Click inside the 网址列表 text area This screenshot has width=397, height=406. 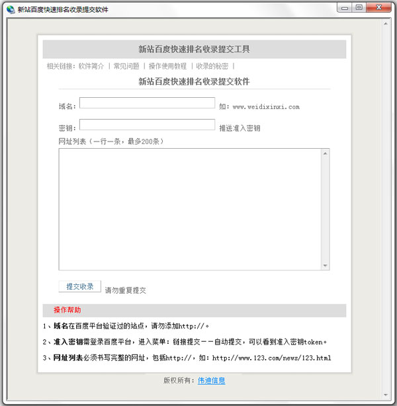click(190, 209)
